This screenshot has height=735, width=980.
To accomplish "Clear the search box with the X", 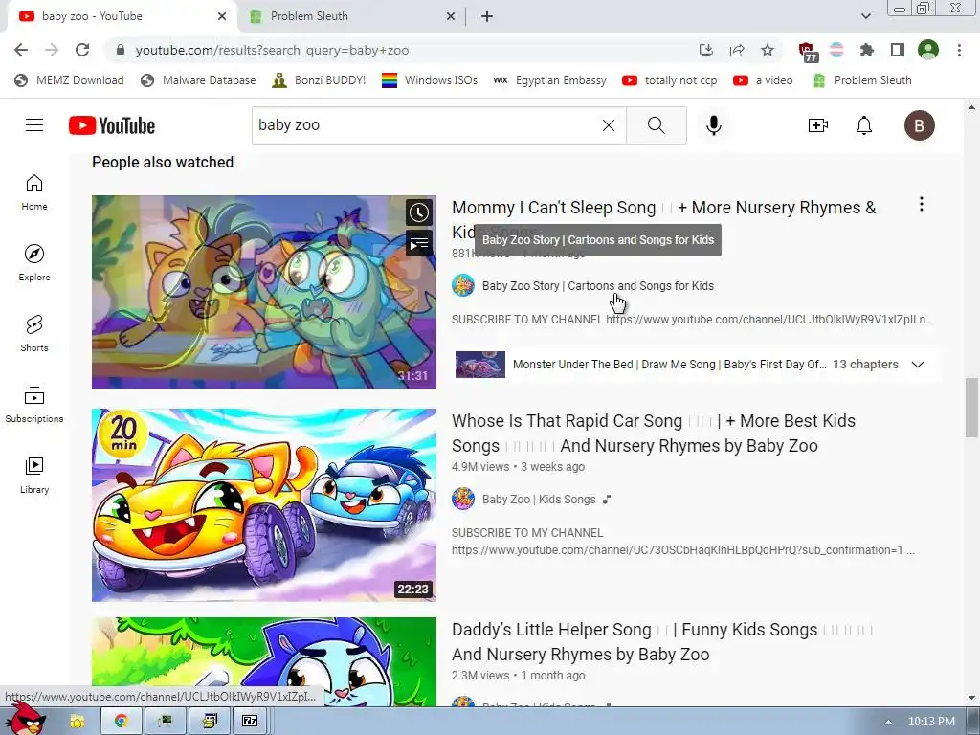I will click(x=608, y=125).
